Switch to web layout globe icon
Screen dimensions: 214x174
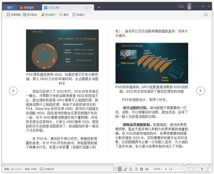142,169
